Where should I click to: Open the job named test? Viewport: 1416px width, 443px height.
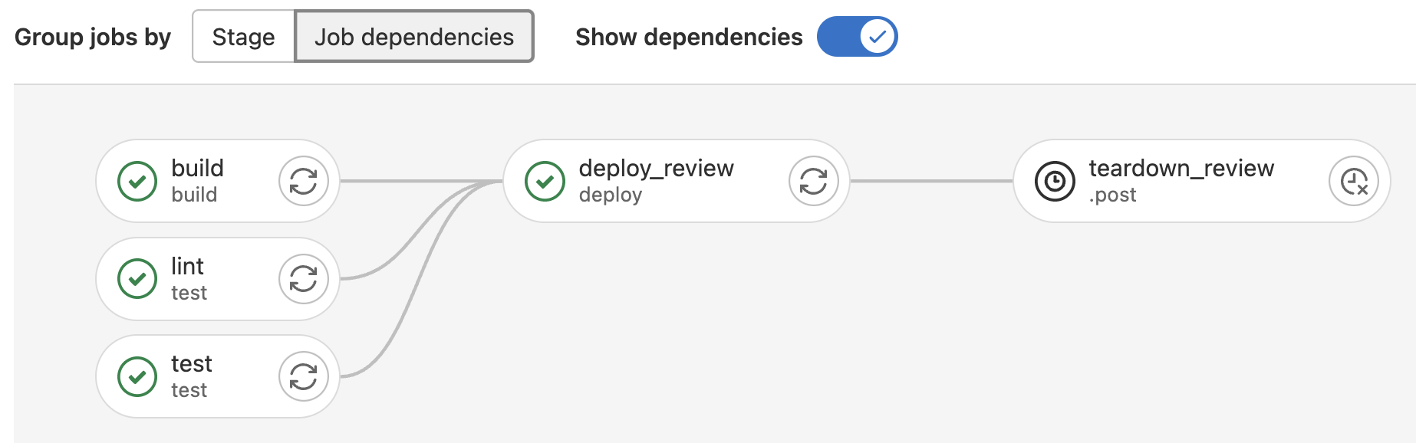[x=191, y=364]
